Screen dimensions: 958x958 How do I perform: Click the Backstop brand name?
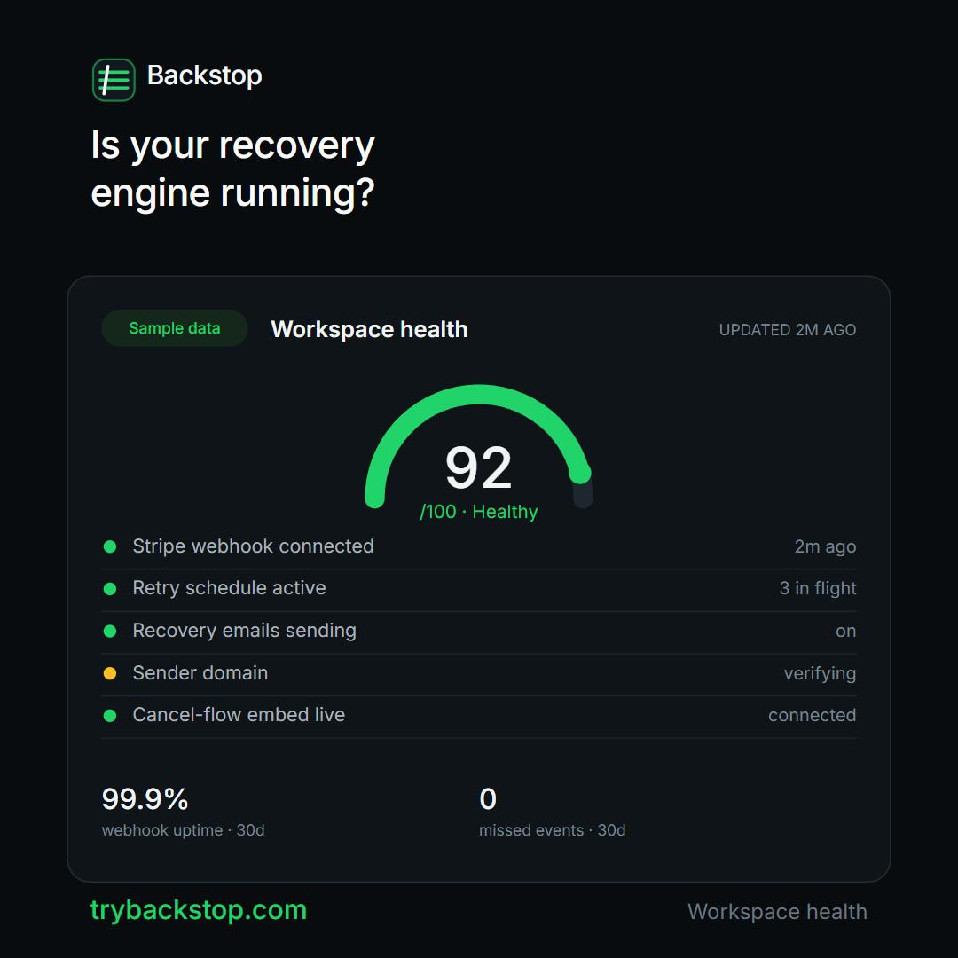click(x=205, y=75)
